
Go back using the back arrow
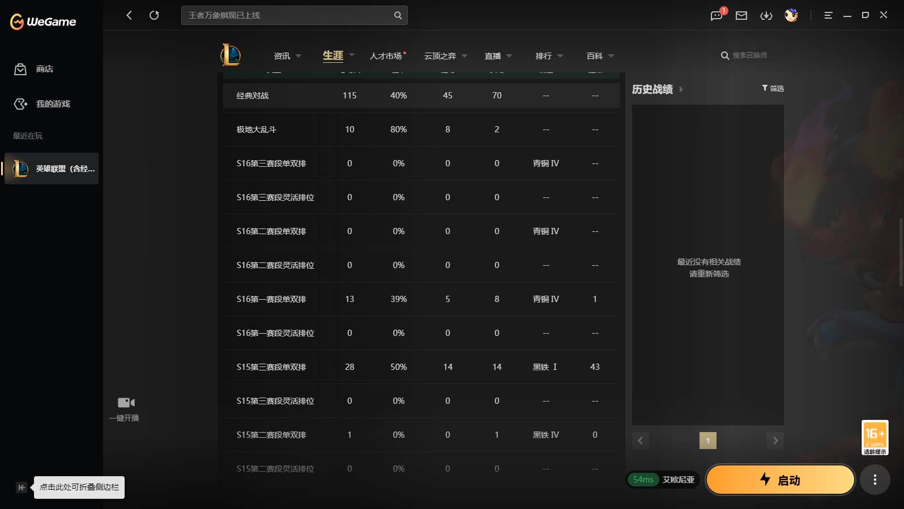point(129,15)
